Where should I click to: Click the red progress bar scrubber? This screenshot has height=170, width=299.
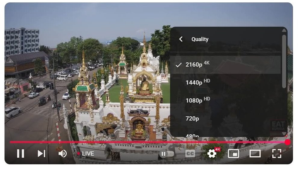tap(287, 142)
